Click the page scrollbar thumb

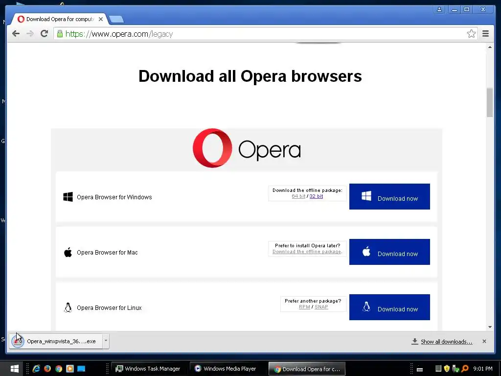click(489, 102)
